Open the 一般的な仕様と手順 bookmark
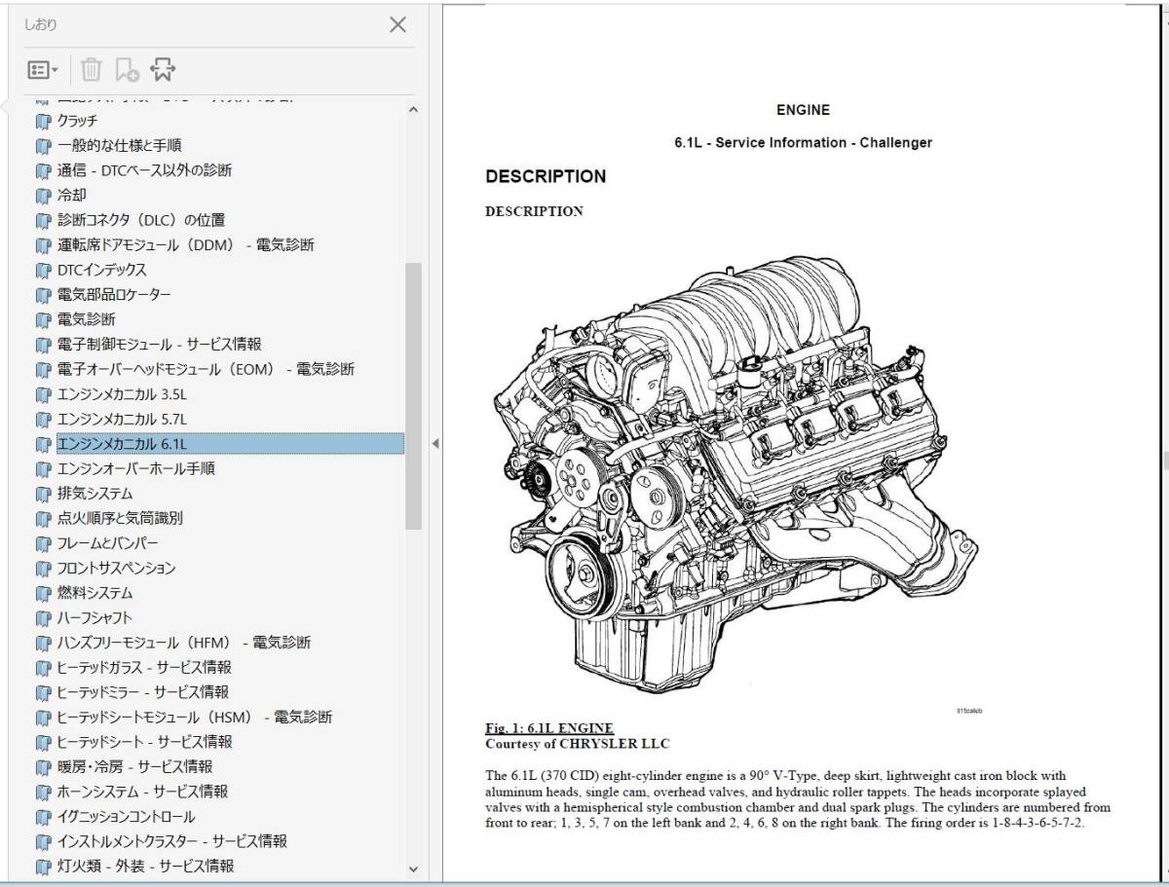This screenshot has width=1169, height=887. 119,145
